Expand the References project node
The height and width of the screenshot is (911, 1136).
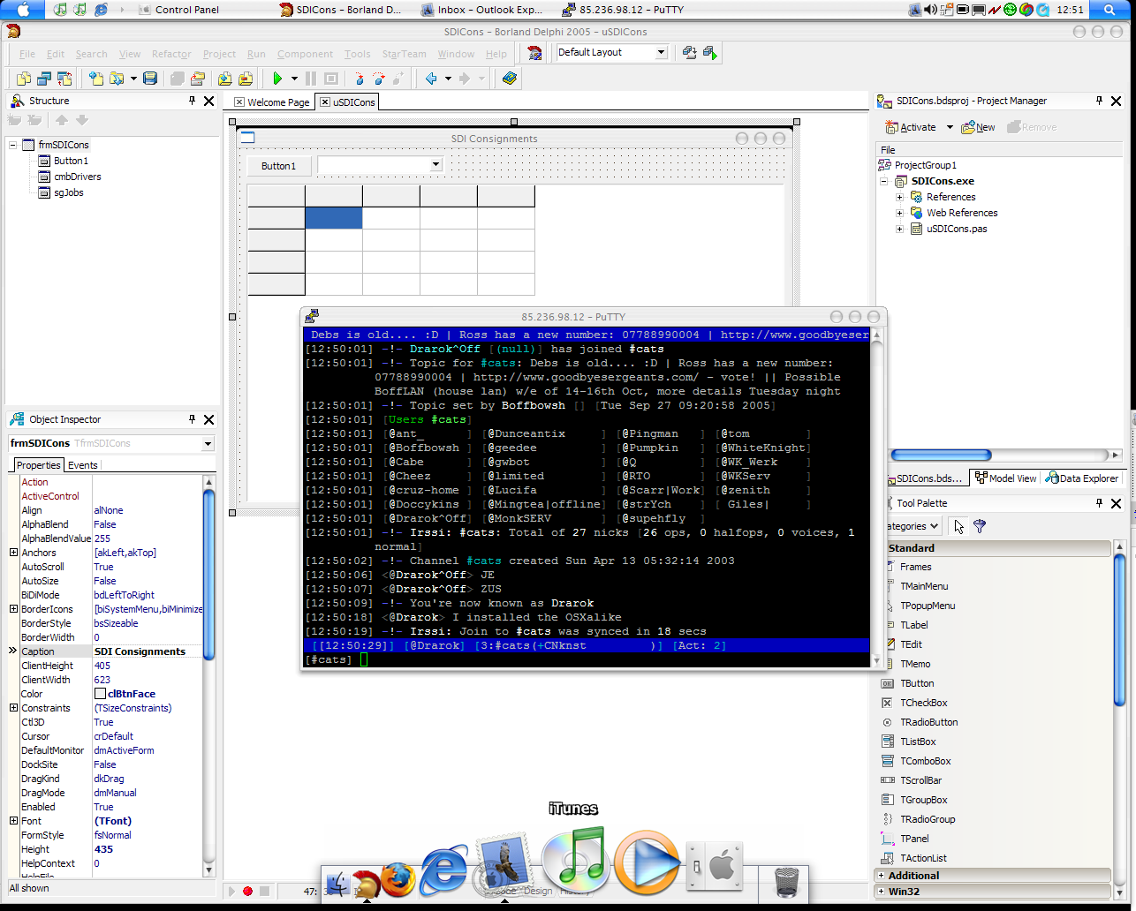[x=899, y=197]
